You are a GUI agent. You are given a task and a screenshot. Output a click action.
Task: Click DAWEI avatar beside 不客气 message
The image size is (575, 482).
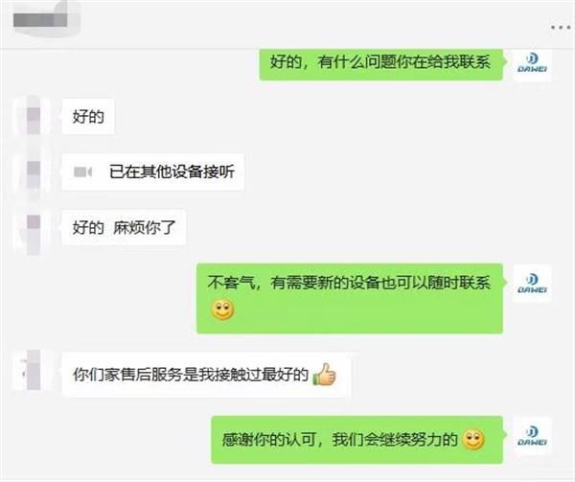point(532,284)
